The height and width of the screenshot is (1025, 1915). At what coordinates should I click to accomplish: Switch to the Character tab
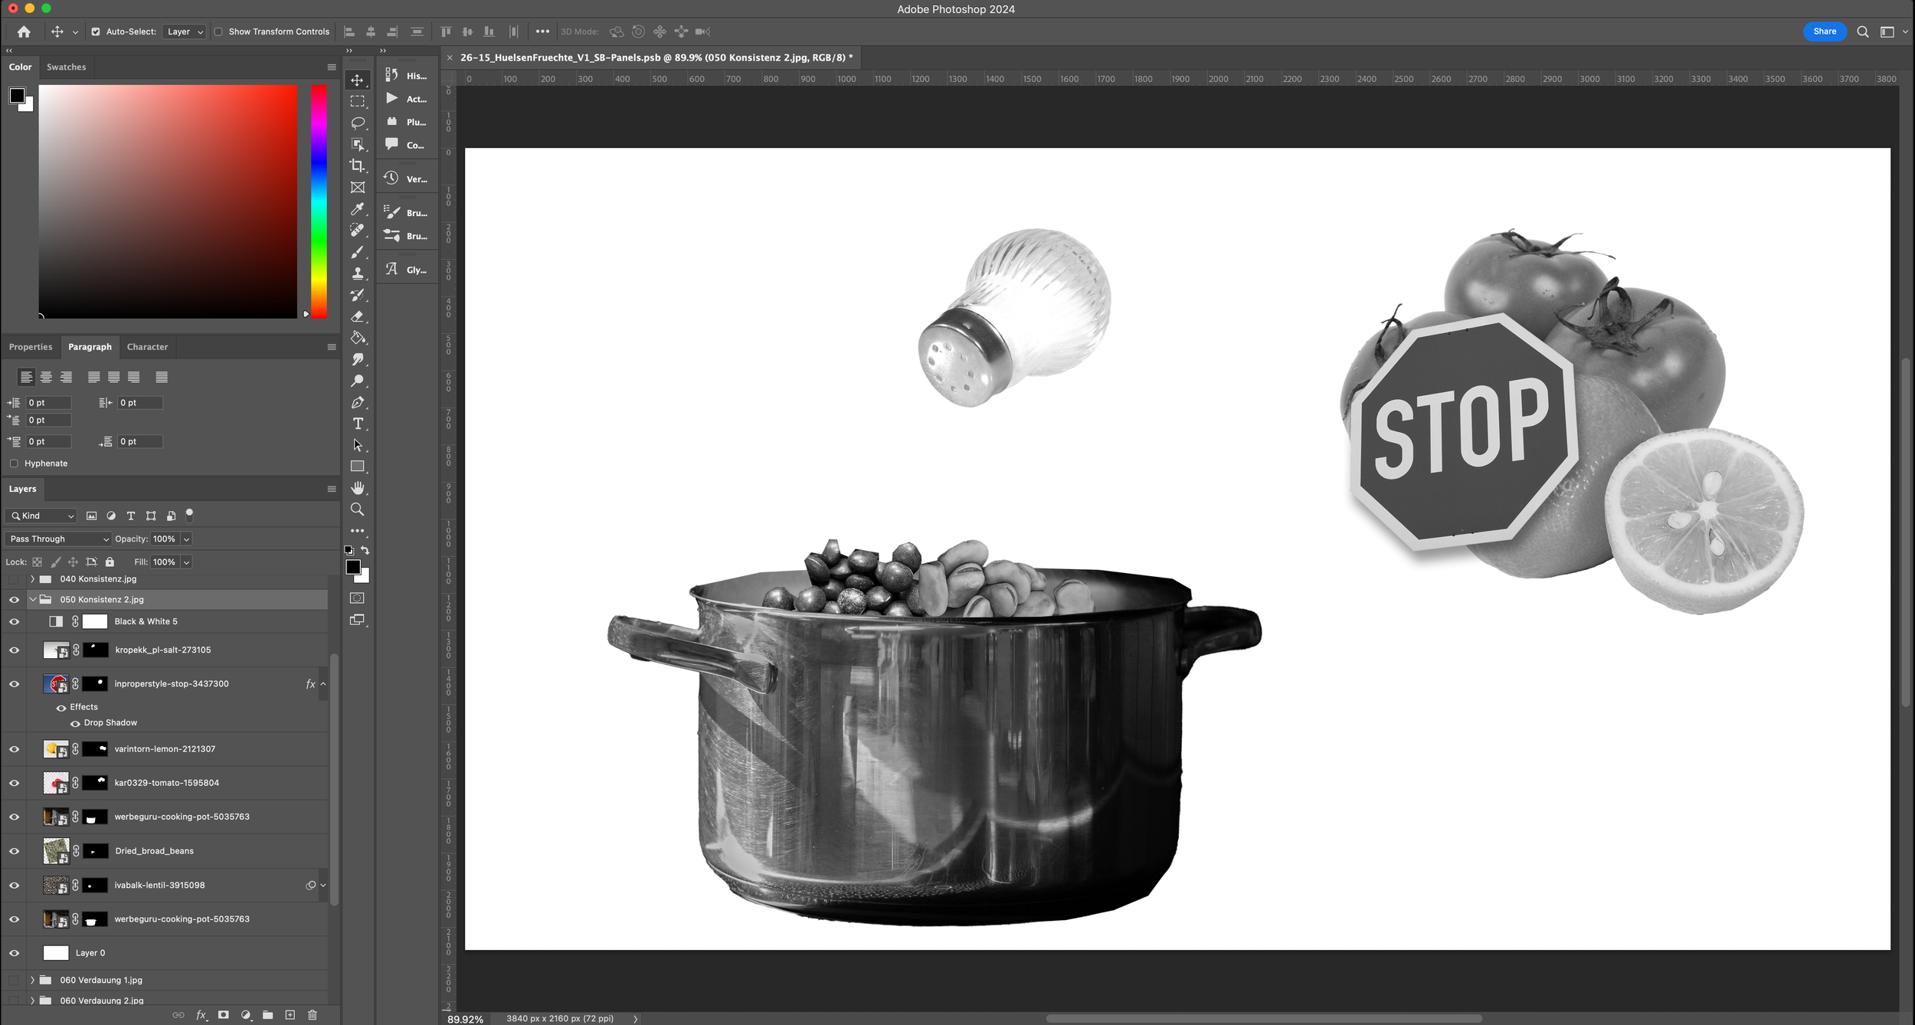click(x=147, y=346)
